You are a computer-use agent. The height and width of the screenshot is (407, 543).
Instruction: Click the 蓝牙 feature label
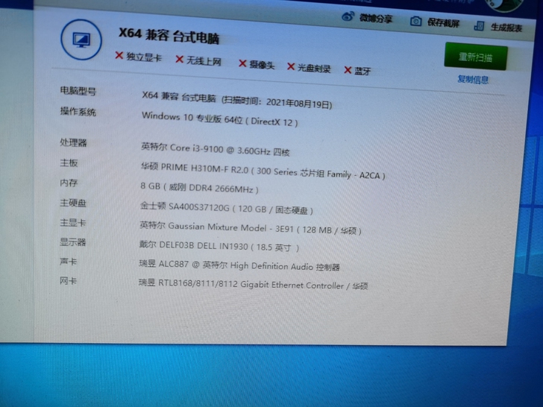362,72
